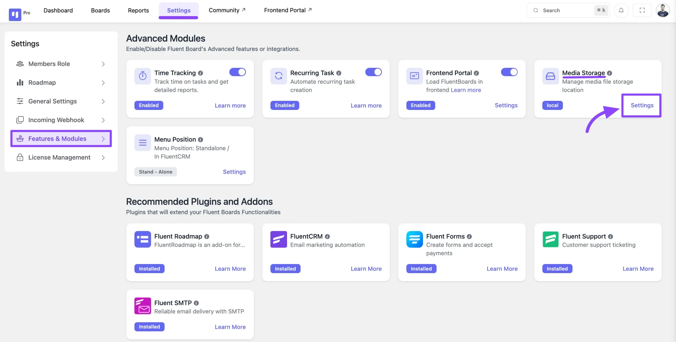Click the search magnifier icon
676x342 pixels.
pos(536,10)
